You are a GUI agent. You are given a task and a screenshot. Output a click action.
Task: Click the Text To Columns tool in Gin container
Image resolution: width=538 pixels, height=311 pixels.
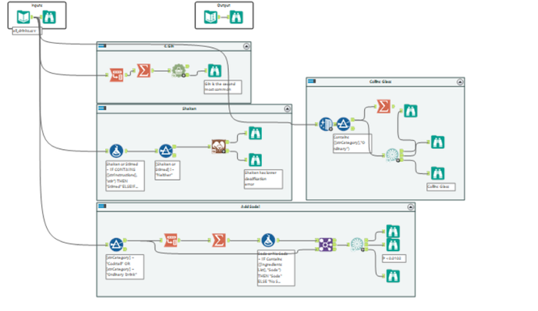116,75
